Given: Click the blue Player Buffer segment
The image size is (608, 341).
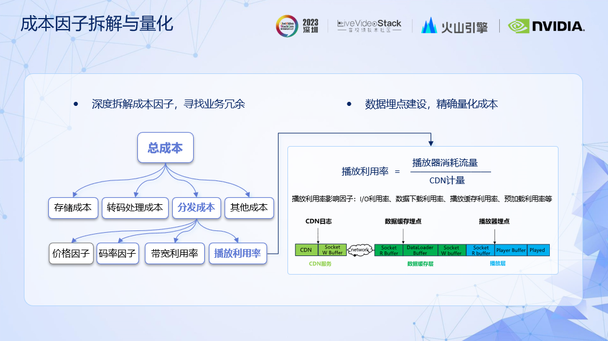Looking at the screenshot, I should coord(511,250).
